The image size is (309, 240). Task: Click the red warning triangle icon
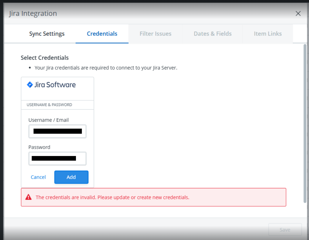tap(28, 197)
